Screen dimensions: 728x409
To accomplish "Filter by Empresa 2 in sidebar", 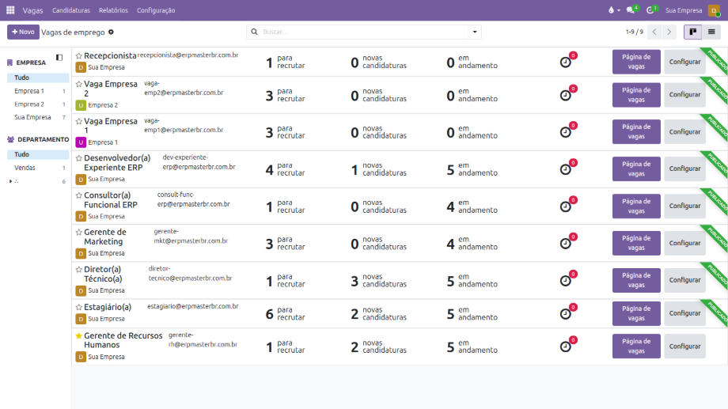I will click(x=29, y=104).
